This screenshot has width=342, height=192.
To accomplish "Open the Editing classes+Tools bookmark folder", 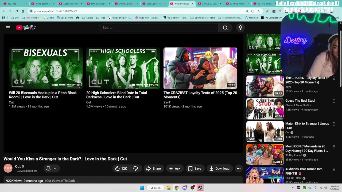I will click(x=203, y=18).
